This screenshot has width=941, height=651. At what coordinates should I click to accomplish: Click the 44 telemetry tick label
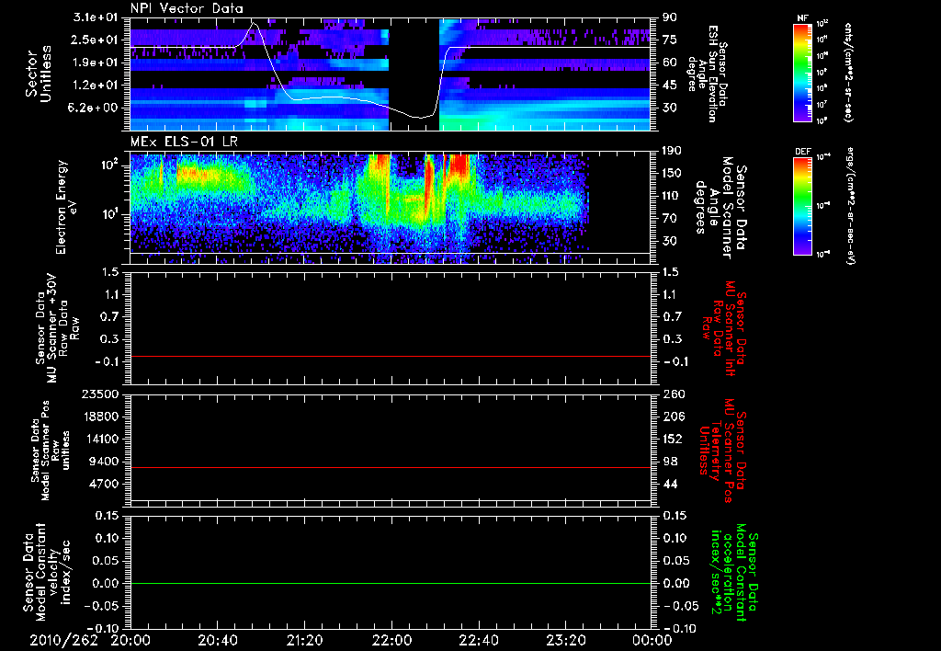coord(670,484)
